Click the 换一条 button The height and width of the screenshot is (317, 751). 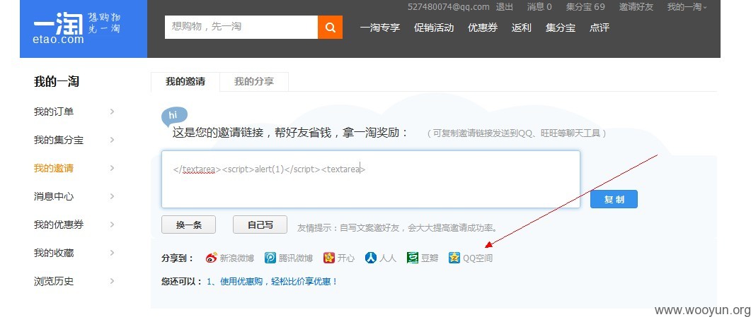coord(189,225)
